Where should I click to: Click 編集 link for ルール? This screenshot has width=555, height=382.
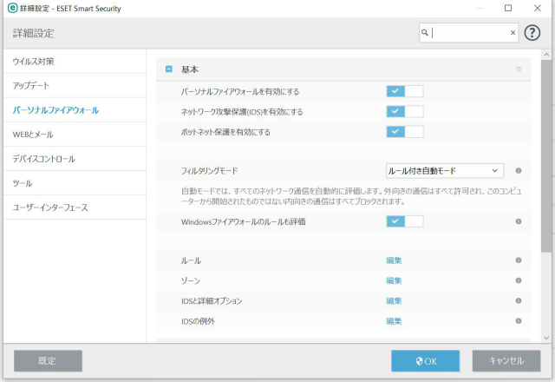(394, 260)
